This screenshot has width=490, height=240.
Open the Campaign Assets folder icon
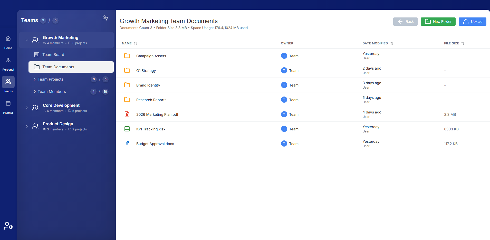tap(127, 56)
